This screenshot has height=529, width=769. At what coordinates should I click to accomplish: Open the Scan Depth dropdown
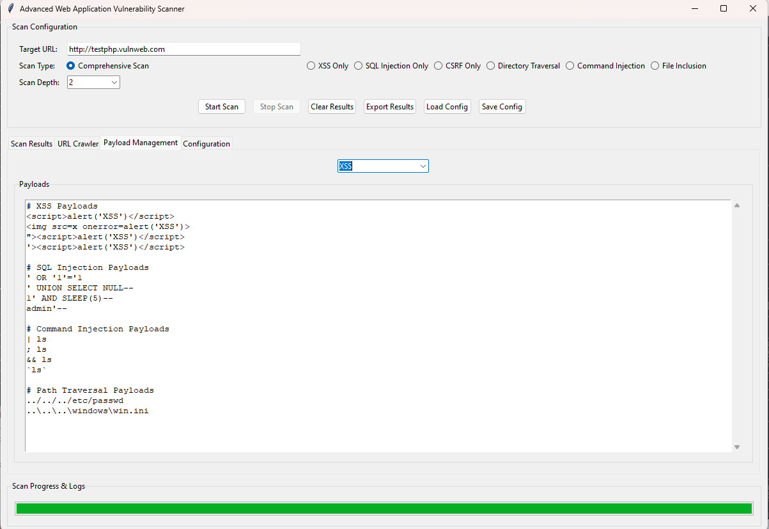[x=114, y=83]
